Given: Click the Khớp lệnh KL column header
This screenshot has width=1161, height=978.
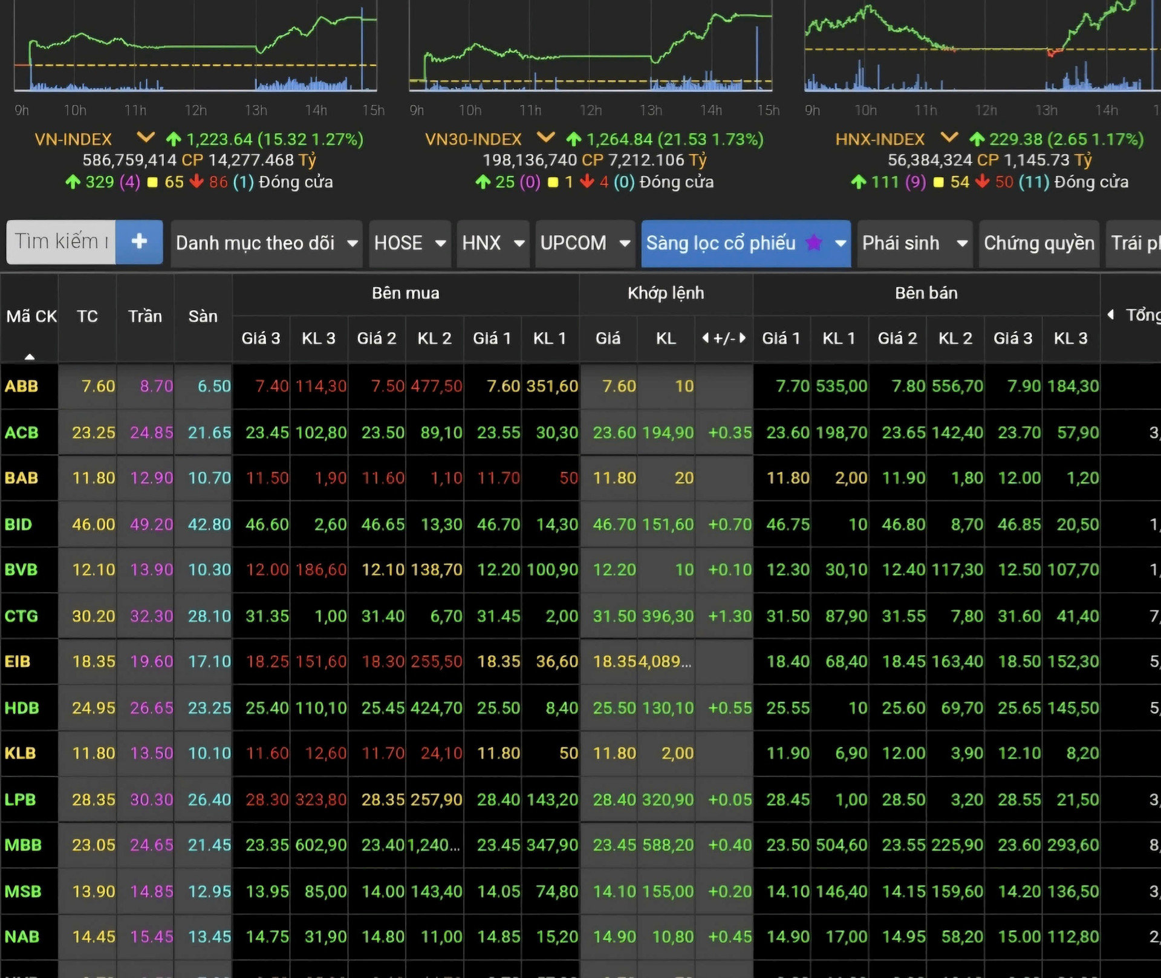Looking at the screenshot, I should coord(666,338).
